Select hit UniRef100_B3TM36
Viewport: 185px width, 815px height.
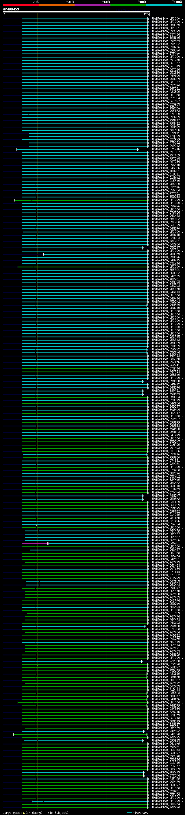[x=166, y=34]
